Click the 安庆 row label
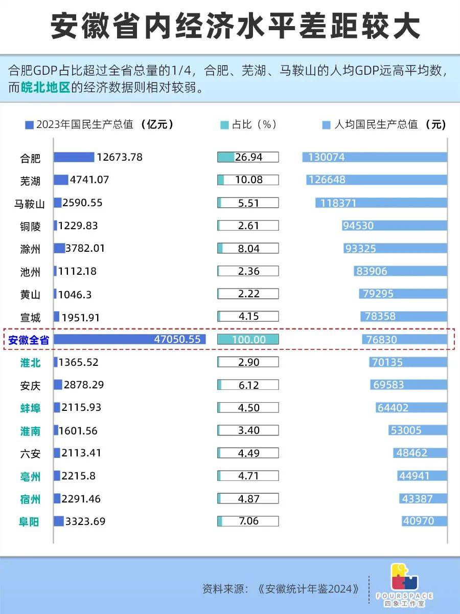Viewport: 460px width, 614px height. [30, 385]
